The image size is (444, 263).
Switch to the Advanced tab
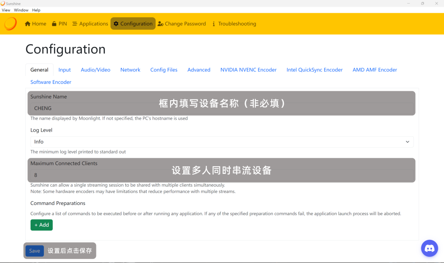point(199,70)
